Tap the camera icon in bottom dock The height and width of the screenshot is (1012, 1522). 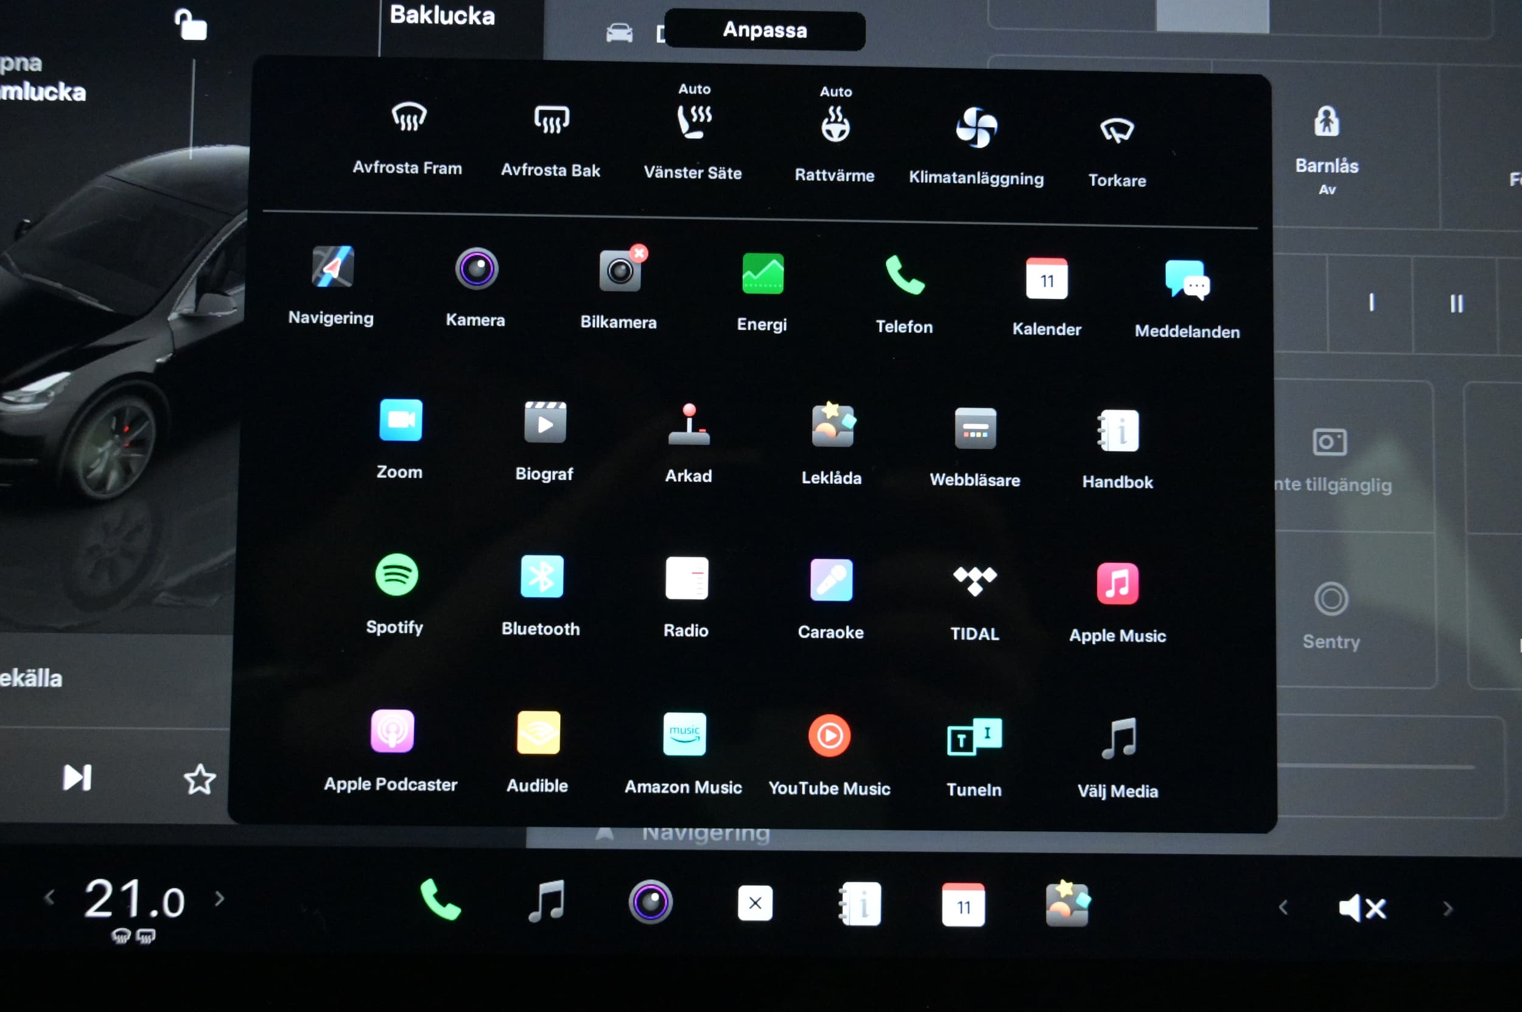(650, 902)
